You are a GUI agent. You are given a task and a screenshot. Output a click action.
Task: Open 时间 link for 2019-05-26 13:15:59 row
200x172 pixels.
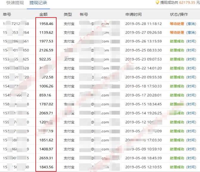191,41
